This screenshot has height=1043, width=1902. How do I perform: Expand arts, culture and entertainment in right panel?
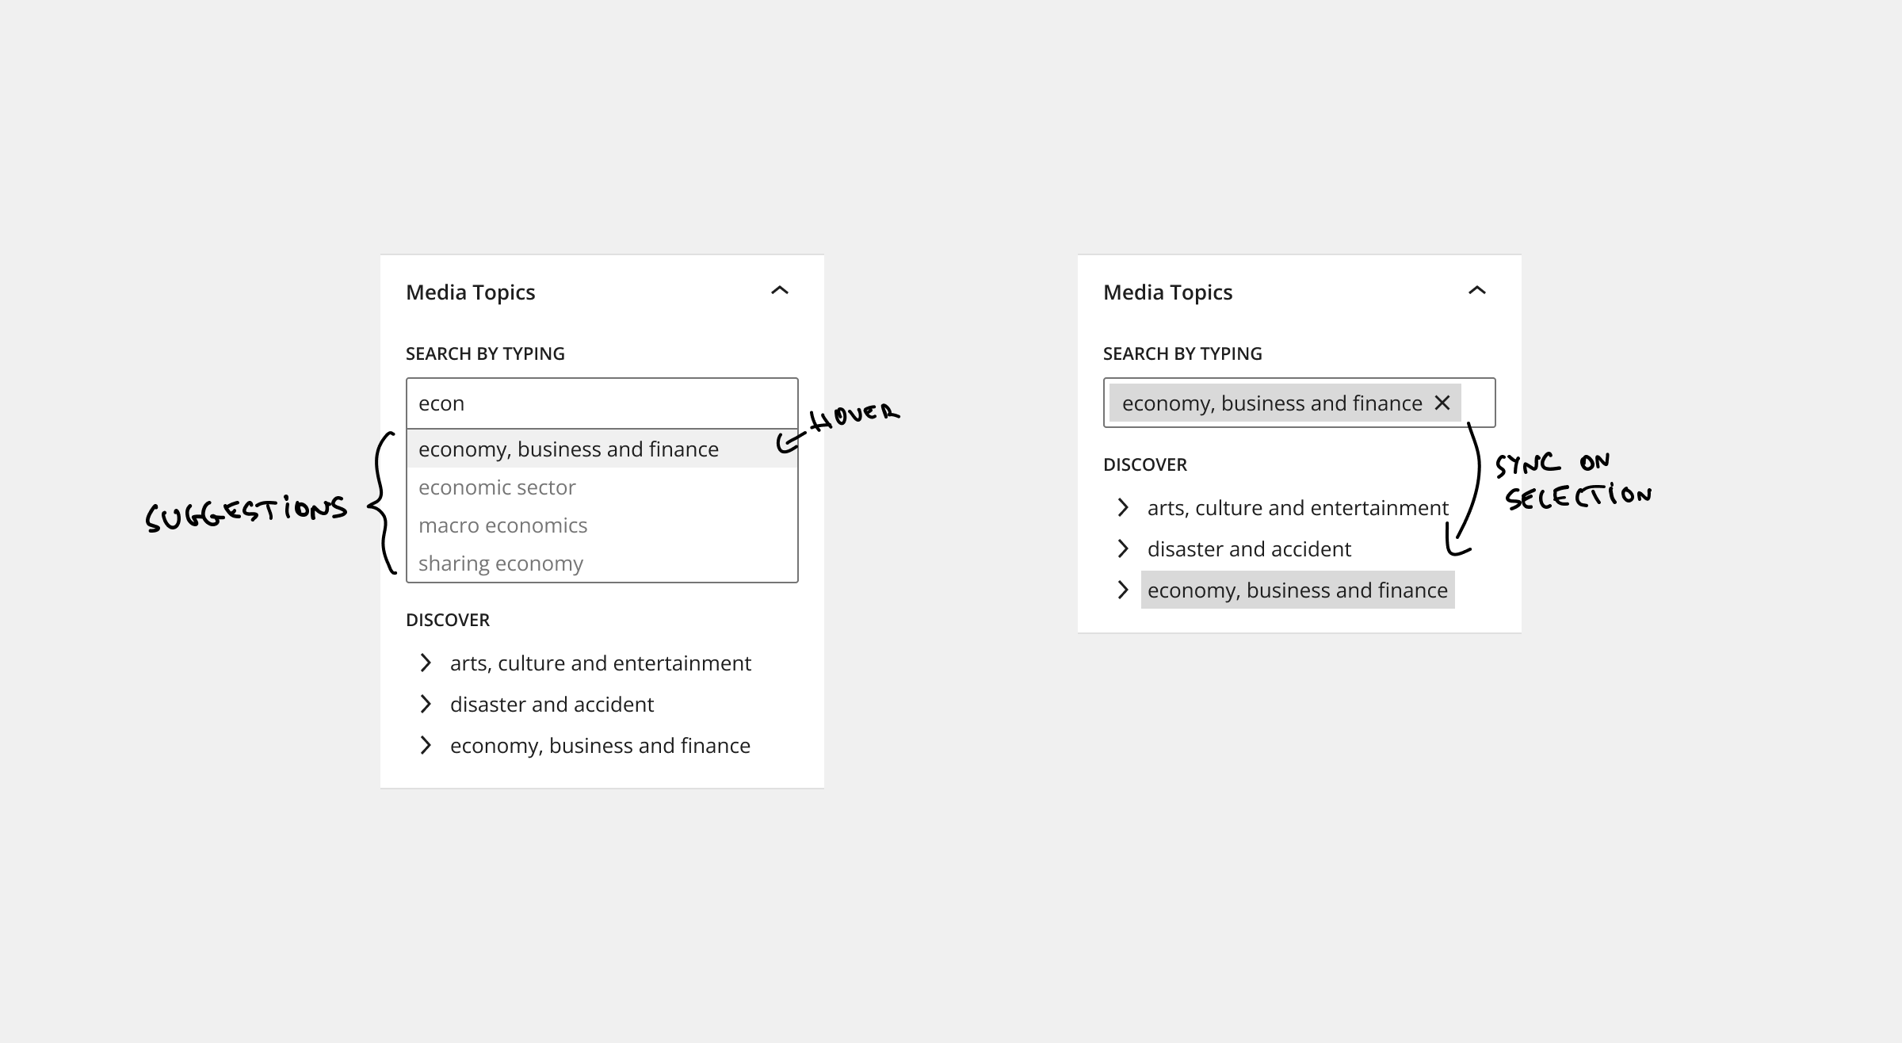pyautogui.click(x=1123, y=507)
